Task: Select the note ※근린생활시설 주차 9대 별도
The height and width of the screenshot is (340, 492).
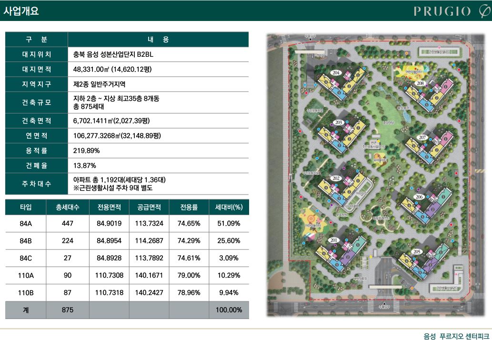Action: tap(113, 188)
